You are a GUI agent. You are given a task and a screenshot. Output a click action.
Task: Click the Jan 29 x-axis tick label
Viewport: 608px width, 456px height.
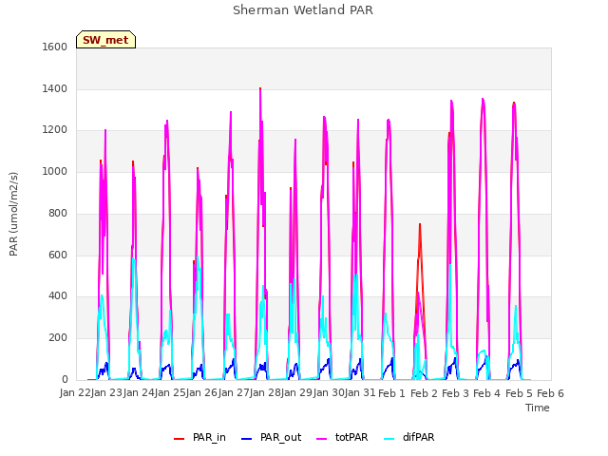point(297,393)
